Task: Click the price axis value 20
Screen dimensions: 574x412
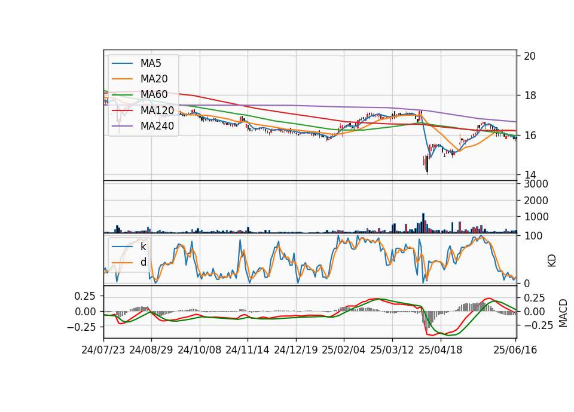Action: tap(530, 56)
